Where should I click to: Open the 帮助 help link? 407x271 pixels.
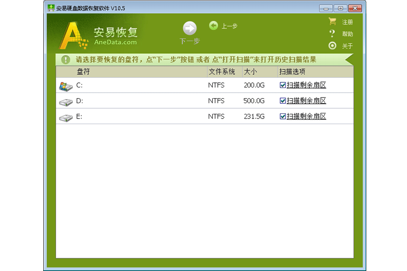[x=347, y=34]
